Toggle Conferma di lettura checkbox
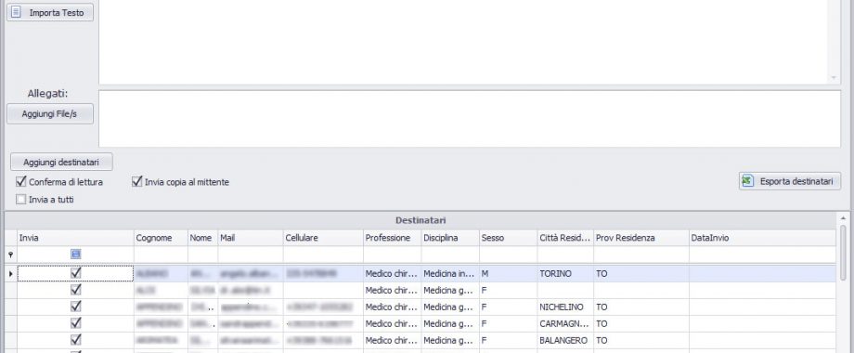854x353 pixels. click(21, 181)
